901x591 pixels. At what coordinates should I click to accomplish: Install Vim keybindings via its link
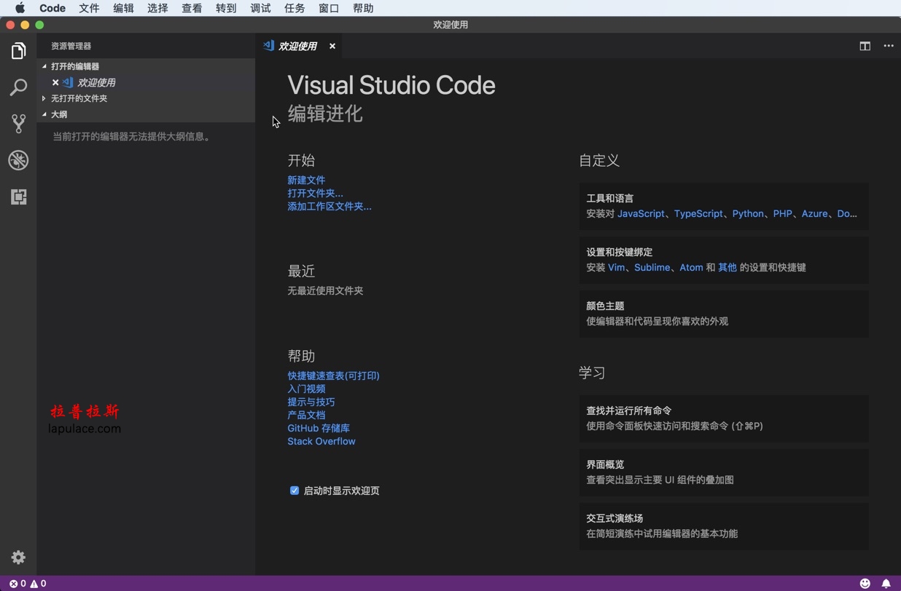[617, 267]
